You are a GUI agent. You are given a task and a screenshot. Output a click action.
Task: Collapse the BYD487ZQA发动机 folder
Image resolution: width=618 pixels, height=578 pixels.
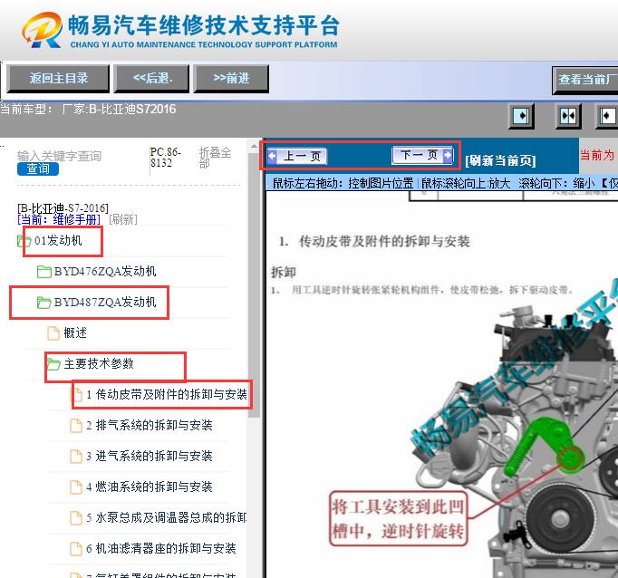[x=105, y=302]
